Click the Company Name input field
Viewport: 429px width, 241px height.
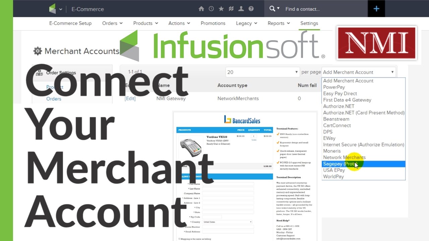click(x=228, y=193)
